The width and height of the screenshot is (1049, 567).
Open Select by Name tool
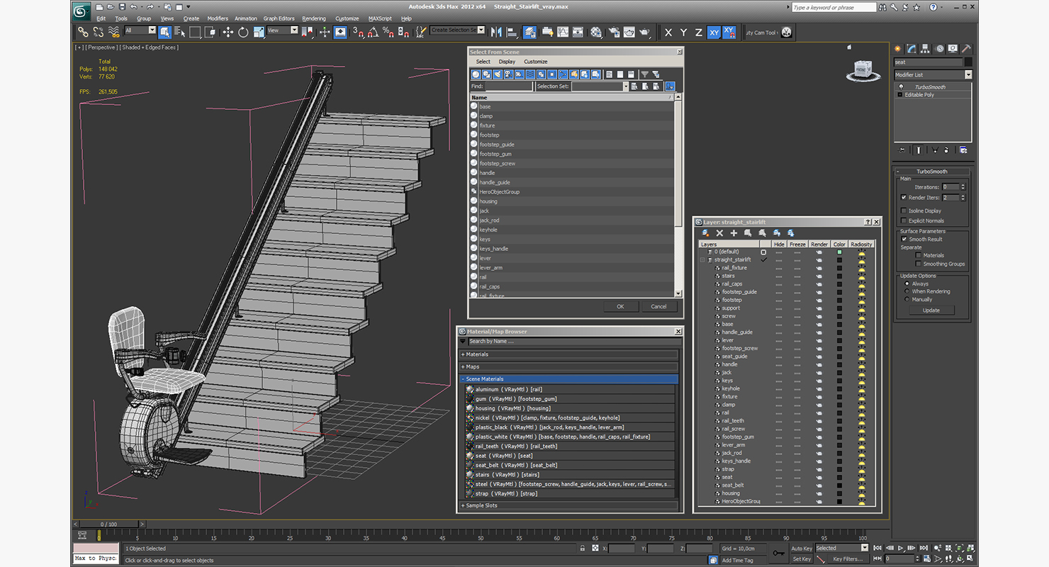pos(179,32)
